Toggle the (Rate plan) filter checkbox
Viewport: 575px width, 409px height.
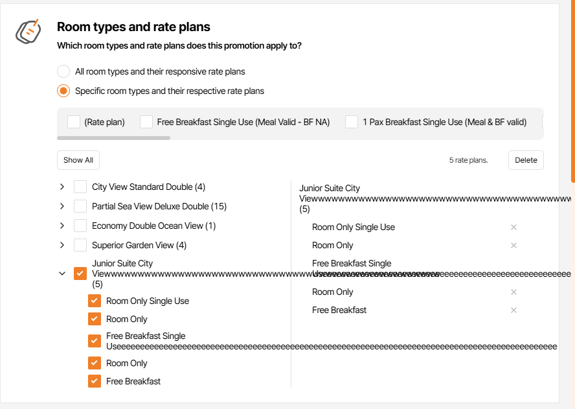(x=74, y=122)
